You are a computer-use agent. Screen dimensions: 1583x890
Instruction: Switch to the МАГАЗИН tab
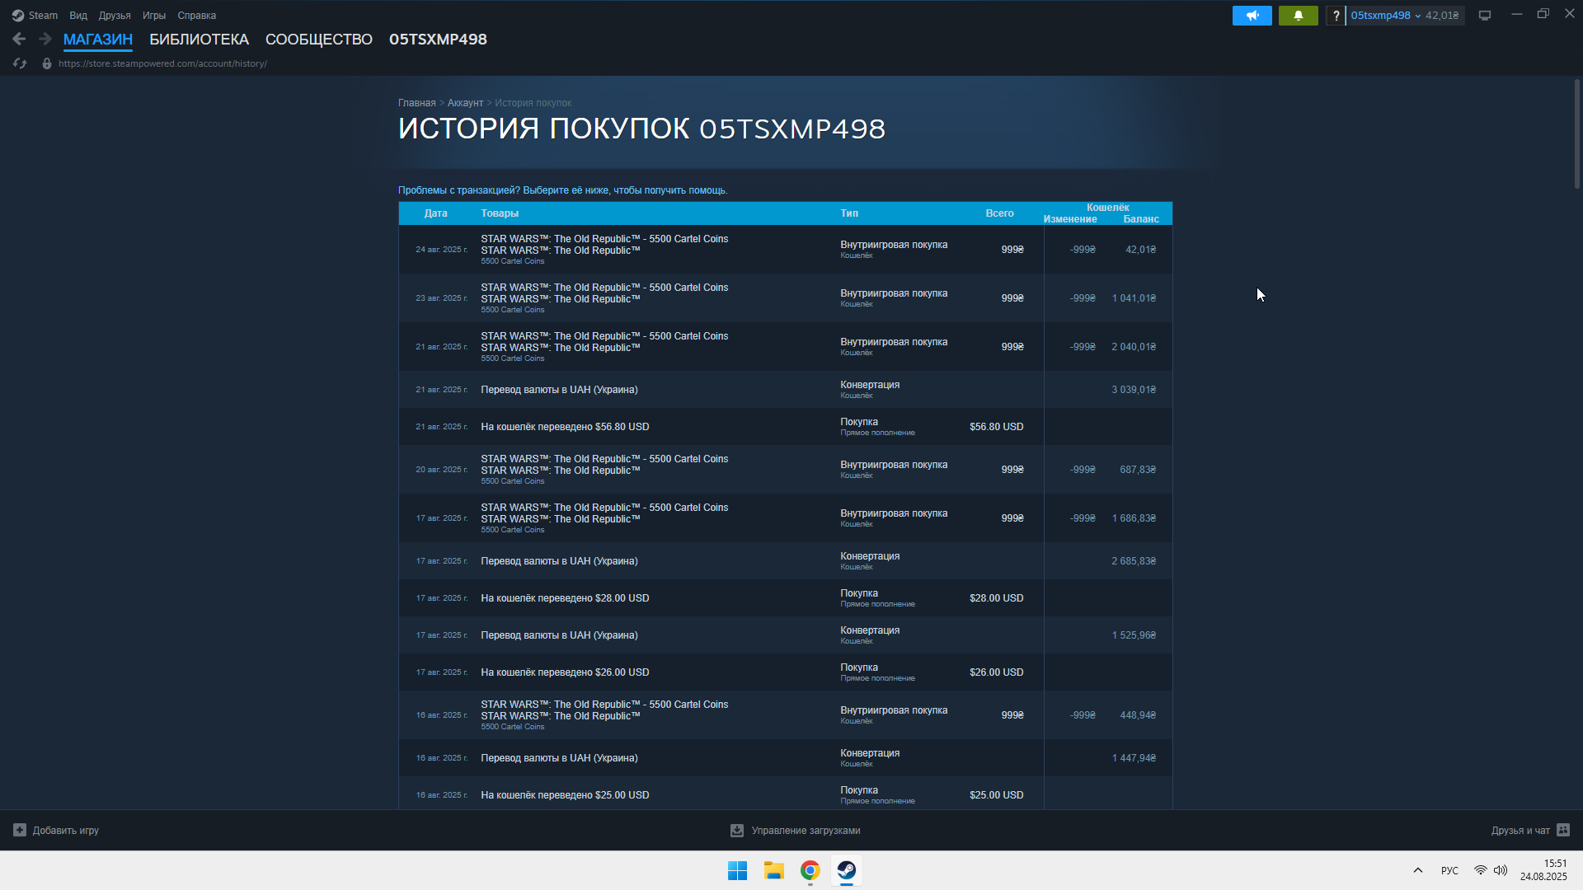[98, 40]
